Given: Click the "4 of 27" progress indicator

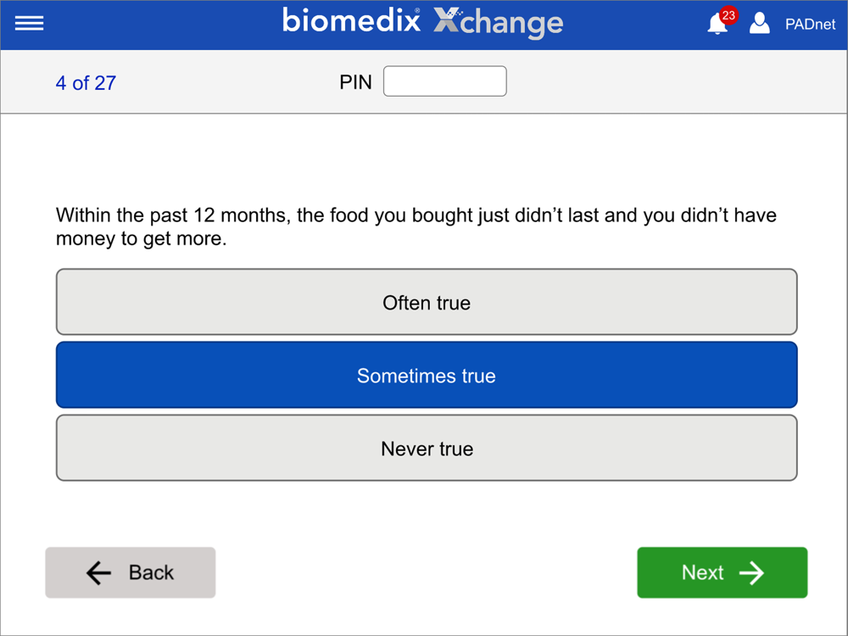Looking at the screenshot, I should (86, 83).
